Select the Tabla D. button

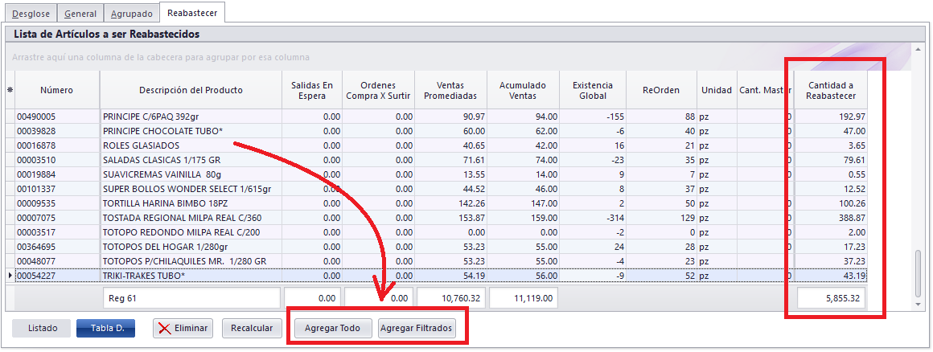point(106,328)
